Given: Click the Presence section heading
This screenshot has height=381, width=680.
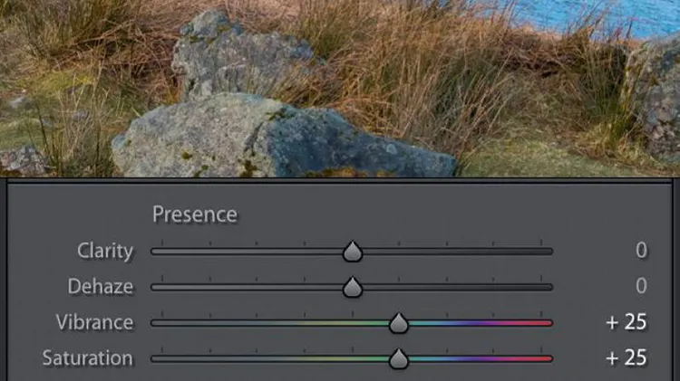Looking at the screenshot, I should (195, 214).
